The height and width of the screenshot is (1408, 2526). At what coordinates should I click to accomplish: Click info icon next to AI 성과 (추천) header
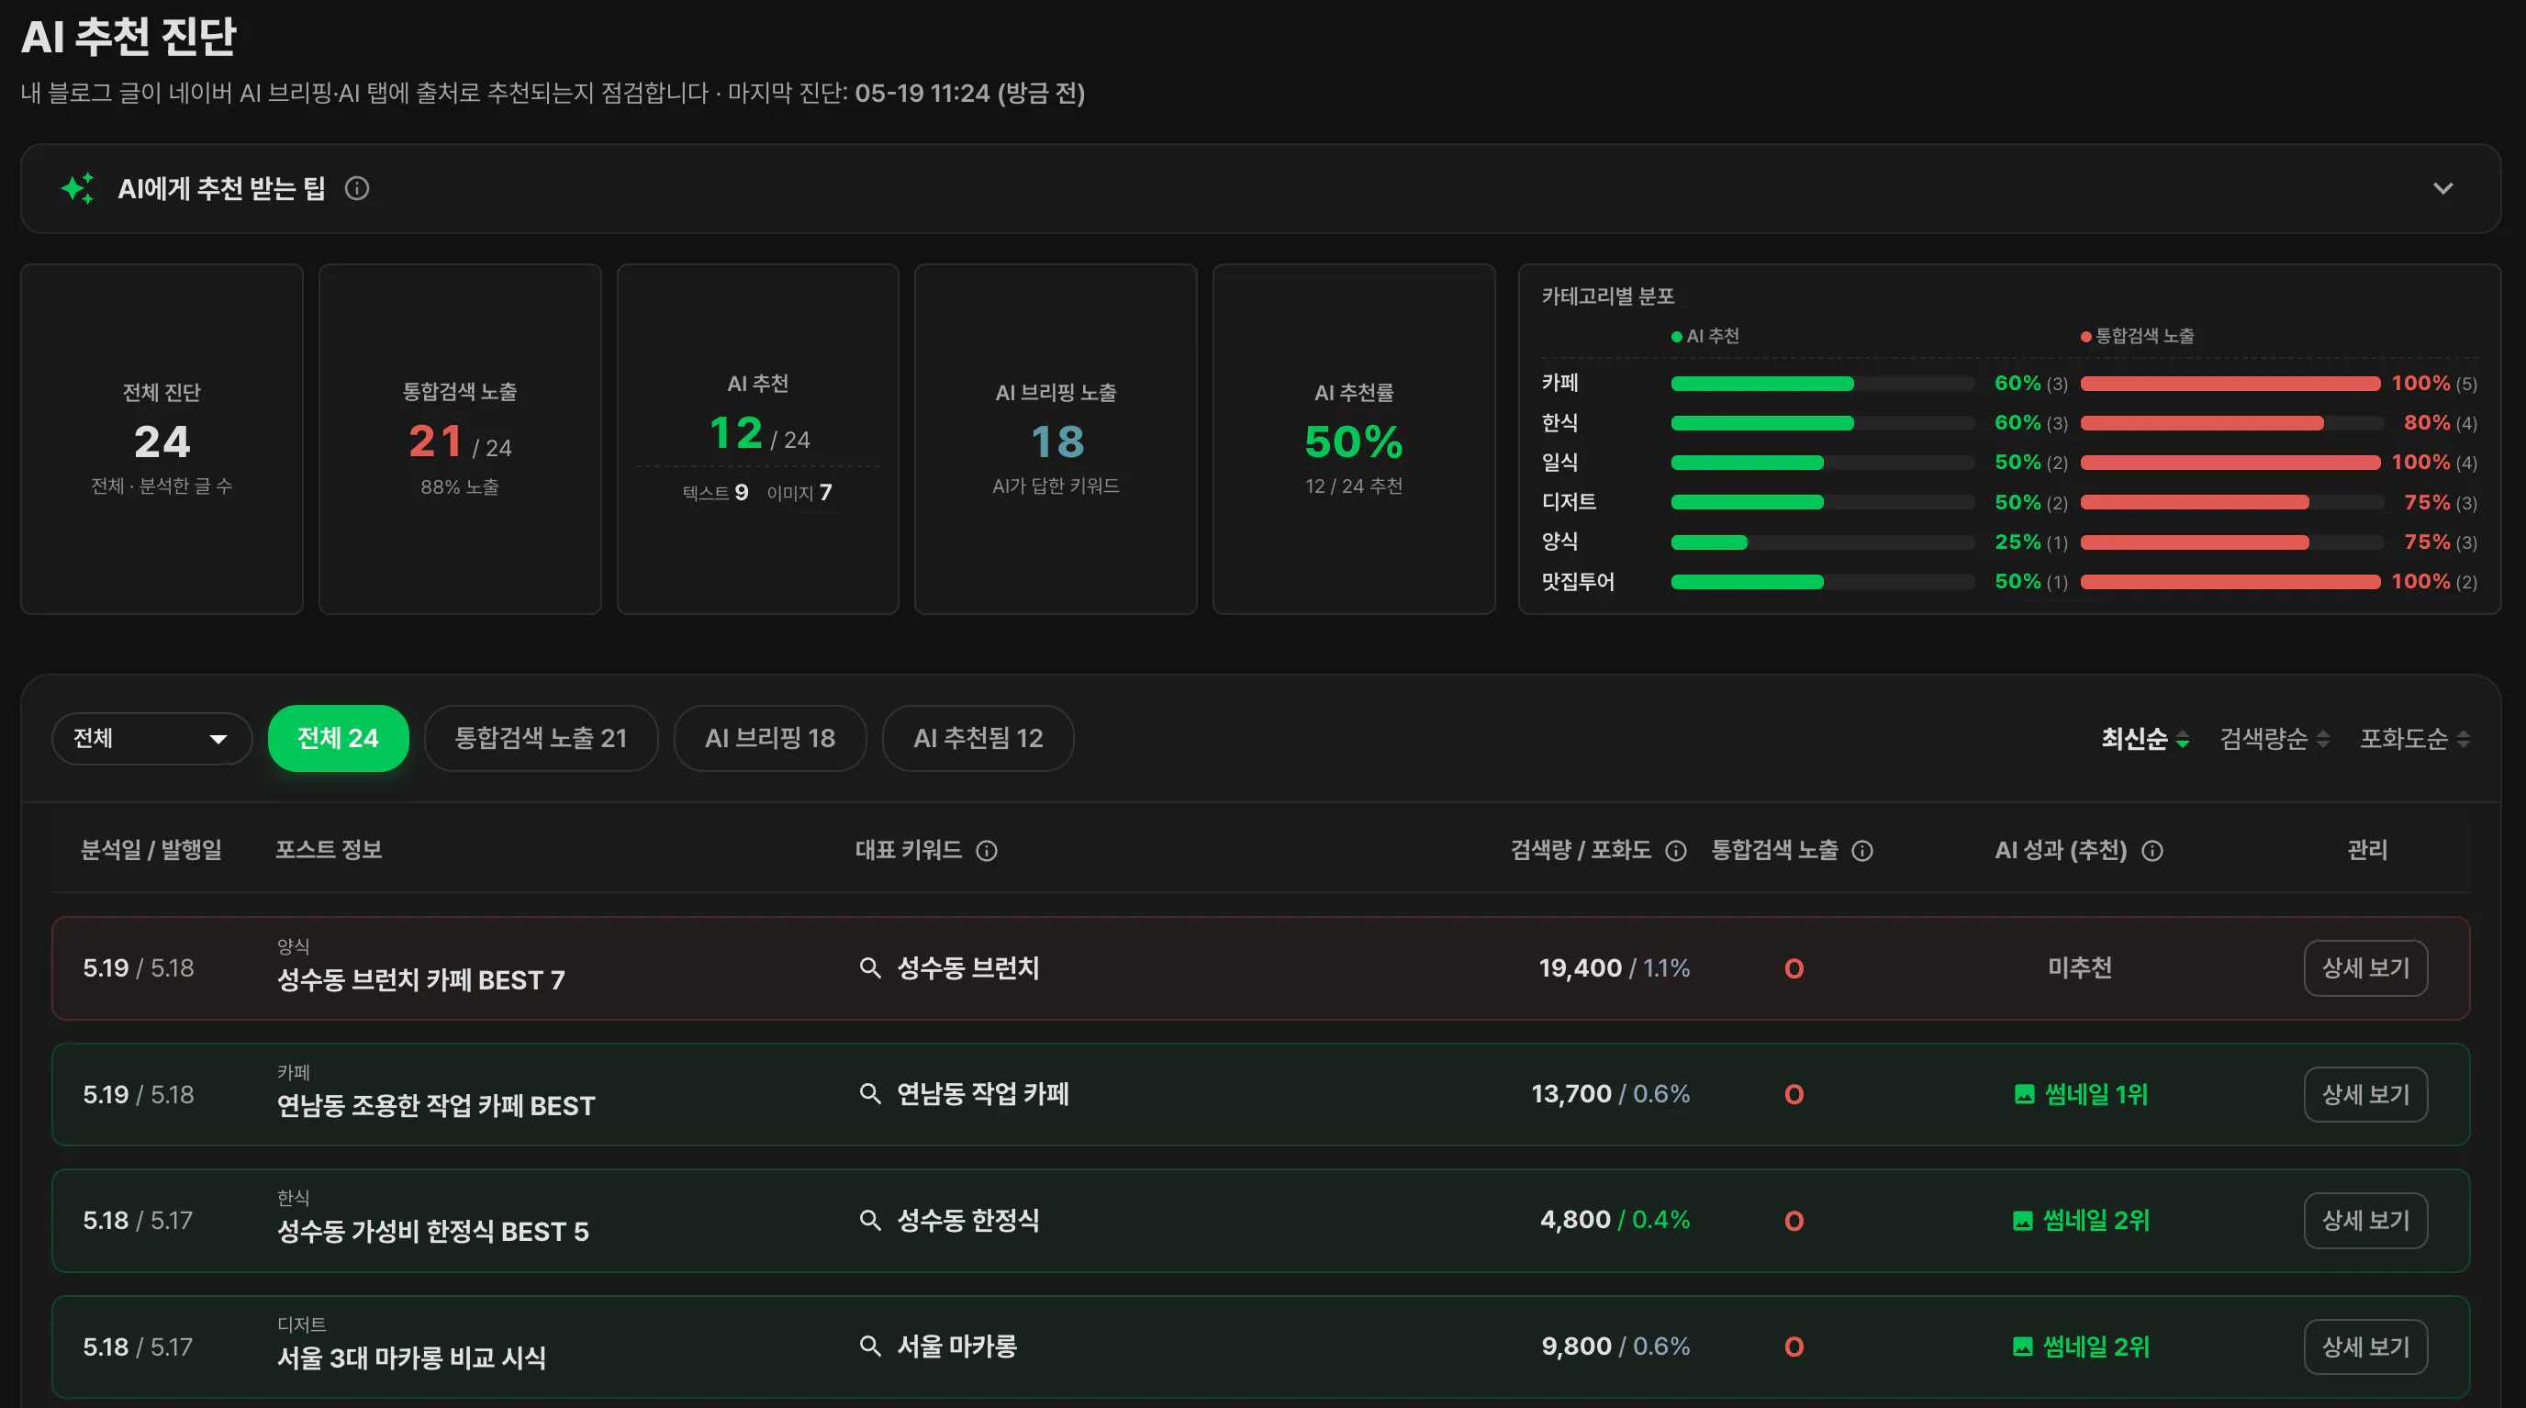tap(2152, 850)
